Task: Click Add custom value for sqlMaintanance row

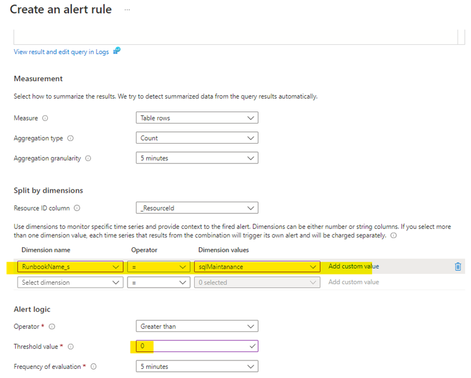Action: click(x=353, y=267)
